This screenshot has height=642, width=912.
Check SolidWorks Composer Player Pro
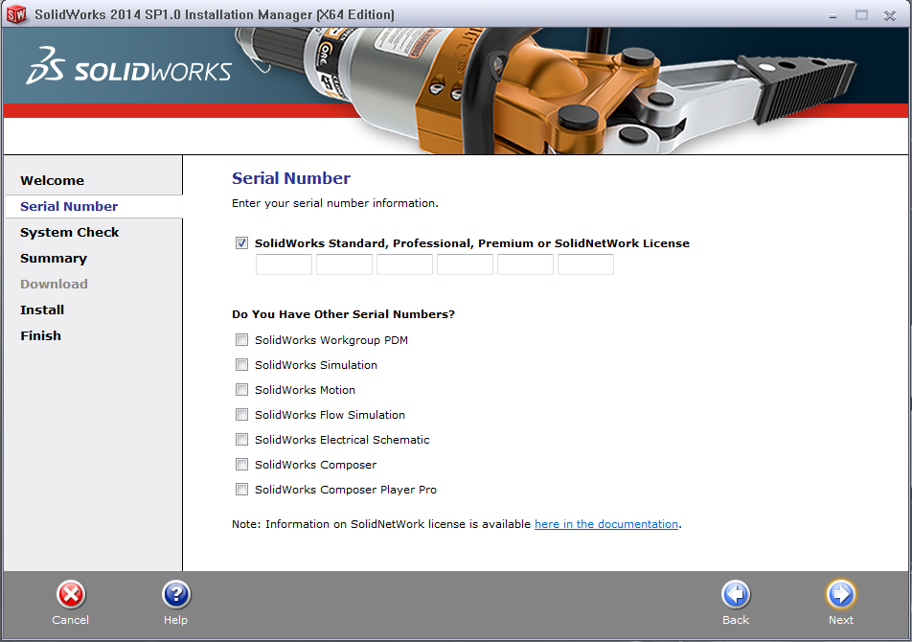[241, 489]
